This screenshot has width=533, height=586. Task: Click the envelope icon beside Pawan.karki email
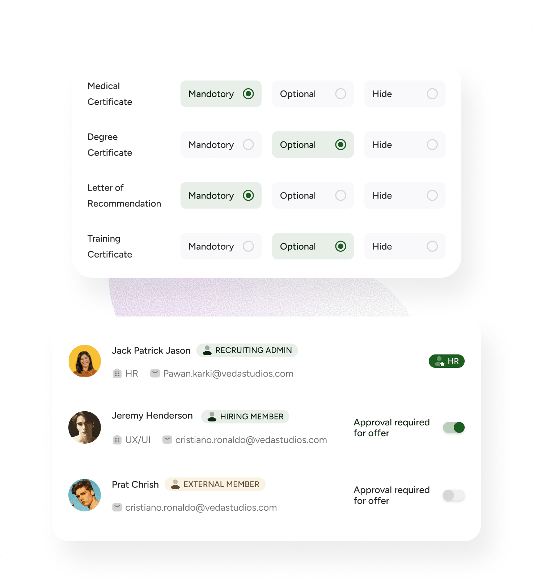155,373
